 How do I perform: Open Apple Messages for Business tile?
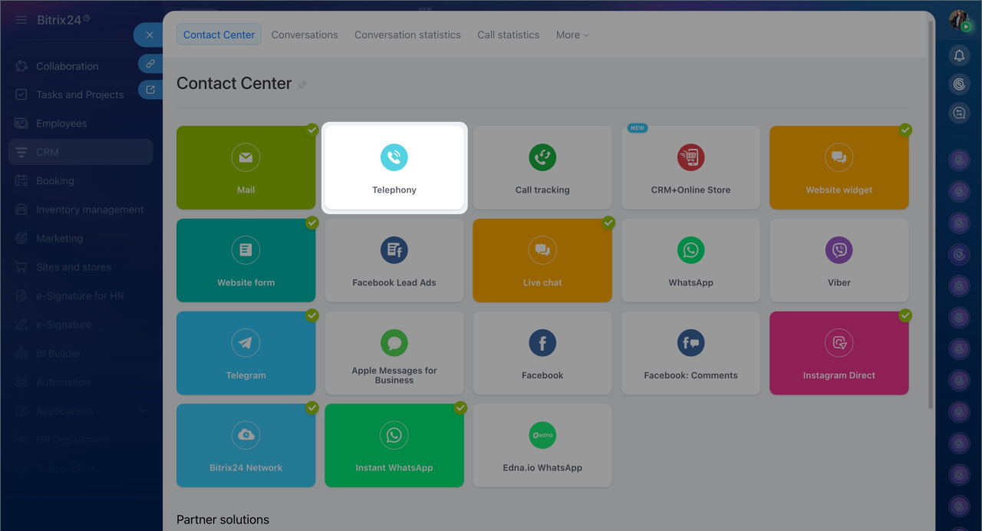394,353
